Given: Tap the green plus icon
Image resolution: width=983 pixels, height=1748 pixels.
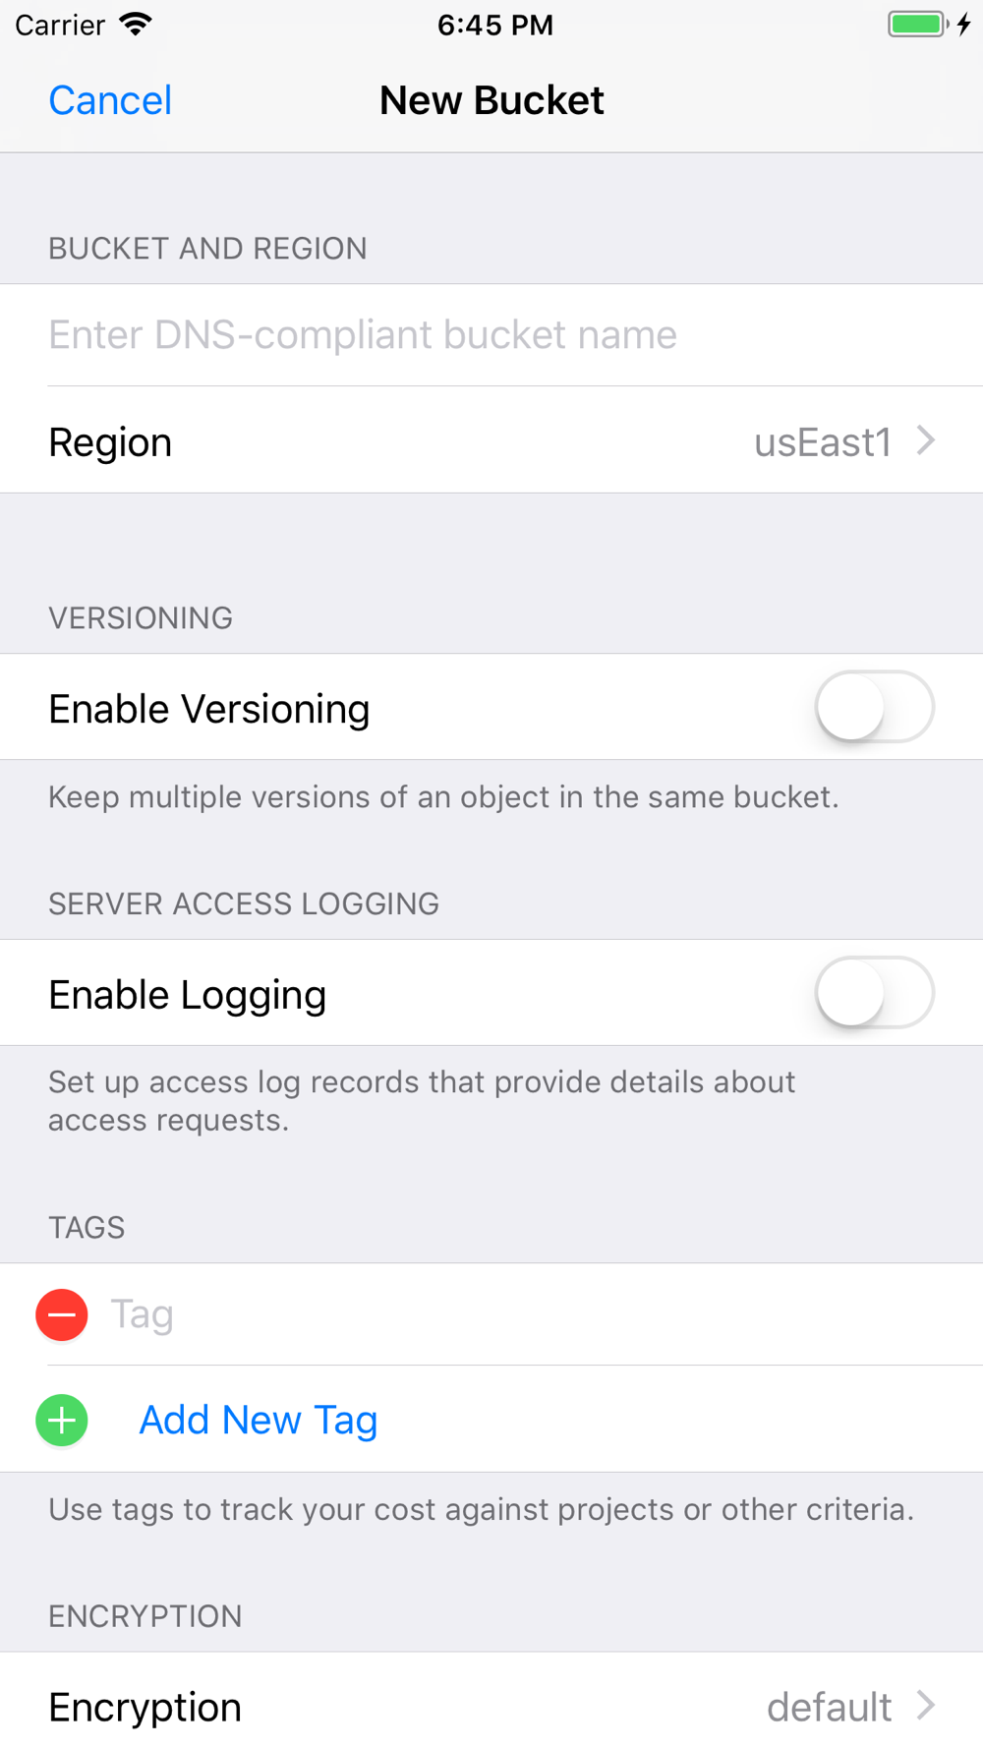Looking at the screenshot, I should point(62,1421).
